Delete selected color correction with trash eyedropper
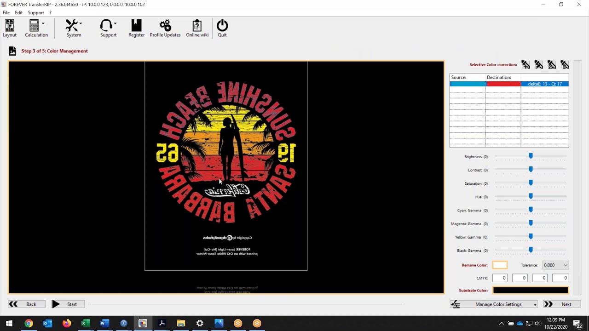The image size is (589, 331). pyautogui.click(x=565, y=65)
